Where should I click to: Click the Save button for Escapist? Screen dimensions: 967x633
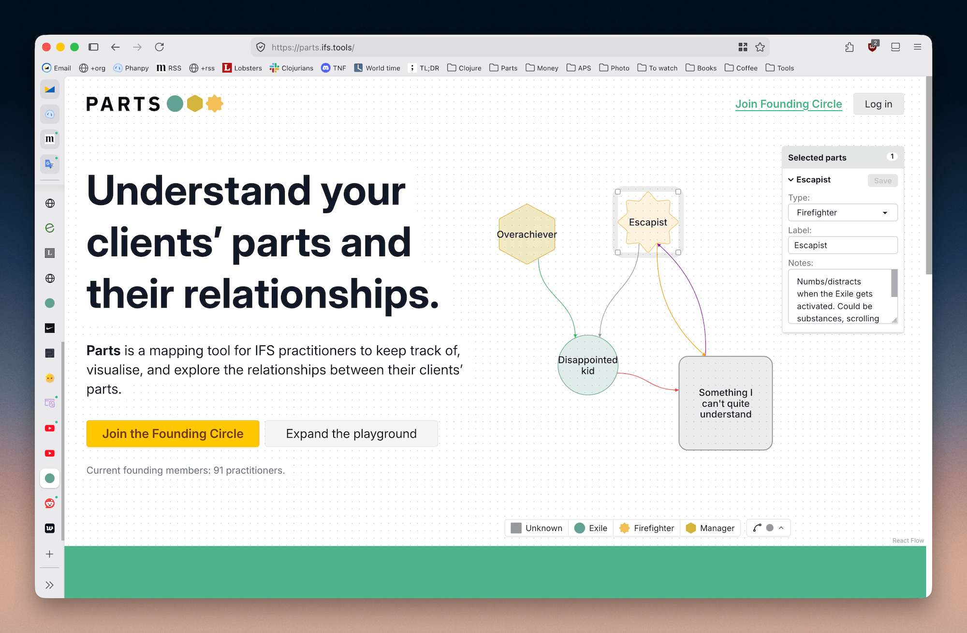pyautogui.click(x=882, y=180)
